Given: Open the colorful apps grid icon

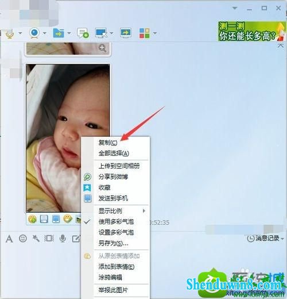Looking at the screenshot, I should click(x=145, y=33).
